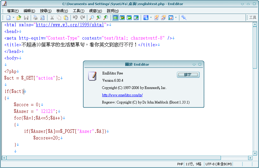
Task: Click the pin icon in the toolbar
Action: click(184, 18)
